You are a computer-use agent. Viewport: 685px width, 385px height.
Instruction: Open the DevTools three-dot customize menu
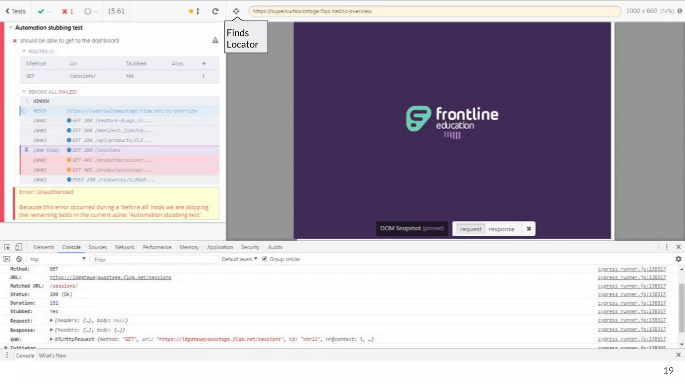(666, 247)
